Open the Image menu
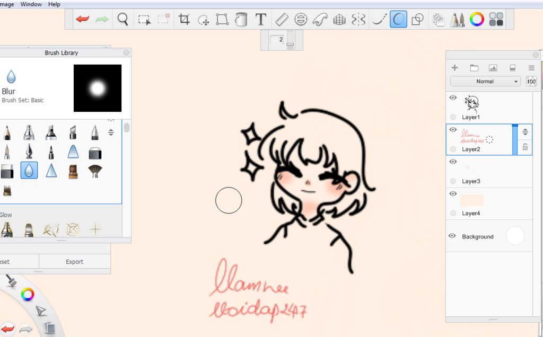This screenshot has height=337, width=543. point(7,4)
